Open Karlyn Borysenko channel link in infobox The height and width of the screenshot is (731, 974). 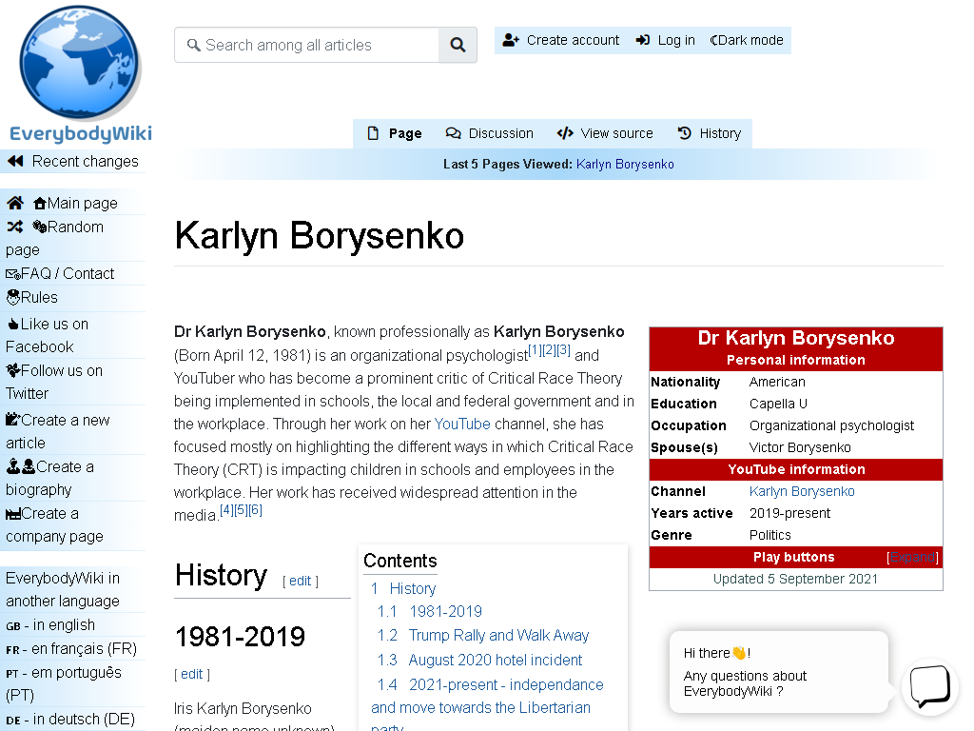point(802,492)
